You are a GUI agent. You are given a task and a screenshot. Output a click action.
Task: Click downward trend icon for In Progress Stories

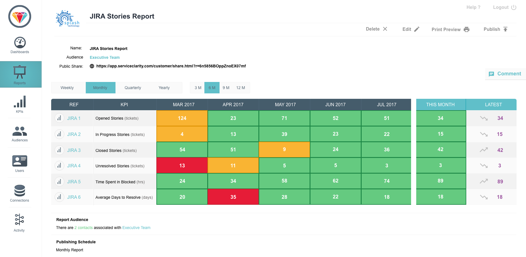pos(484,134)
